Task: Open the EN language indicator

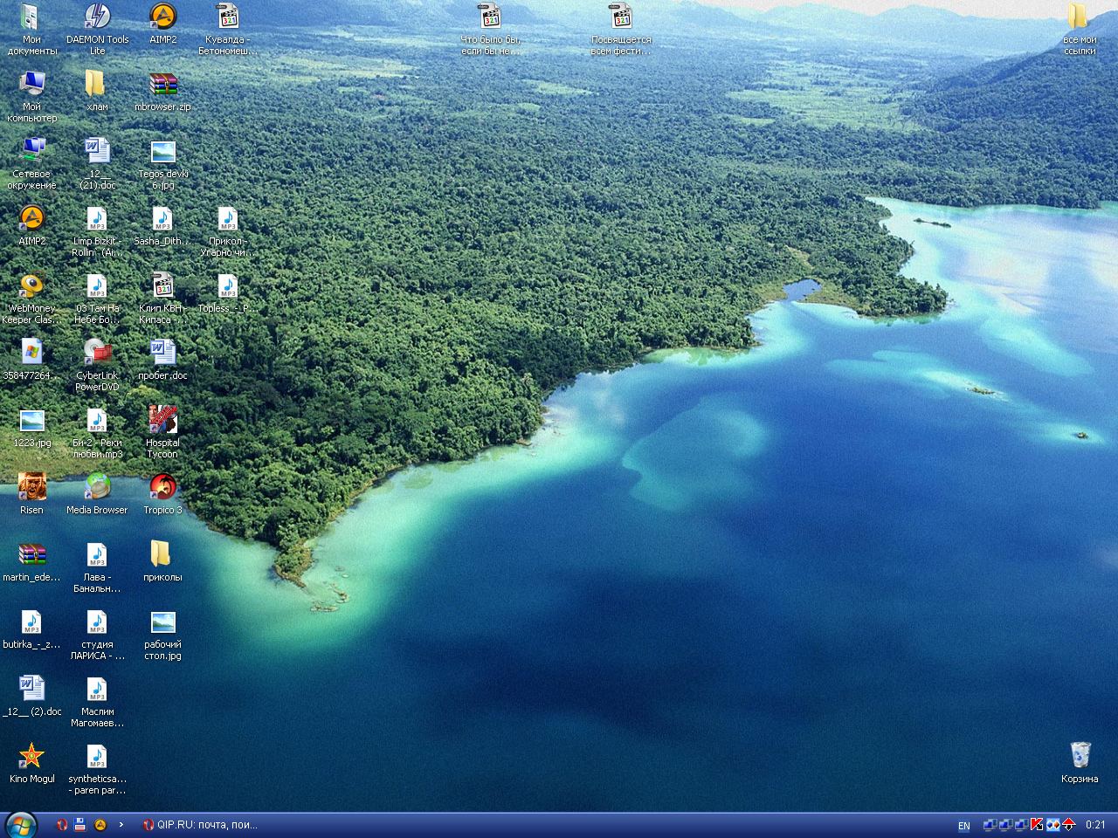Action: click(963, 826)
